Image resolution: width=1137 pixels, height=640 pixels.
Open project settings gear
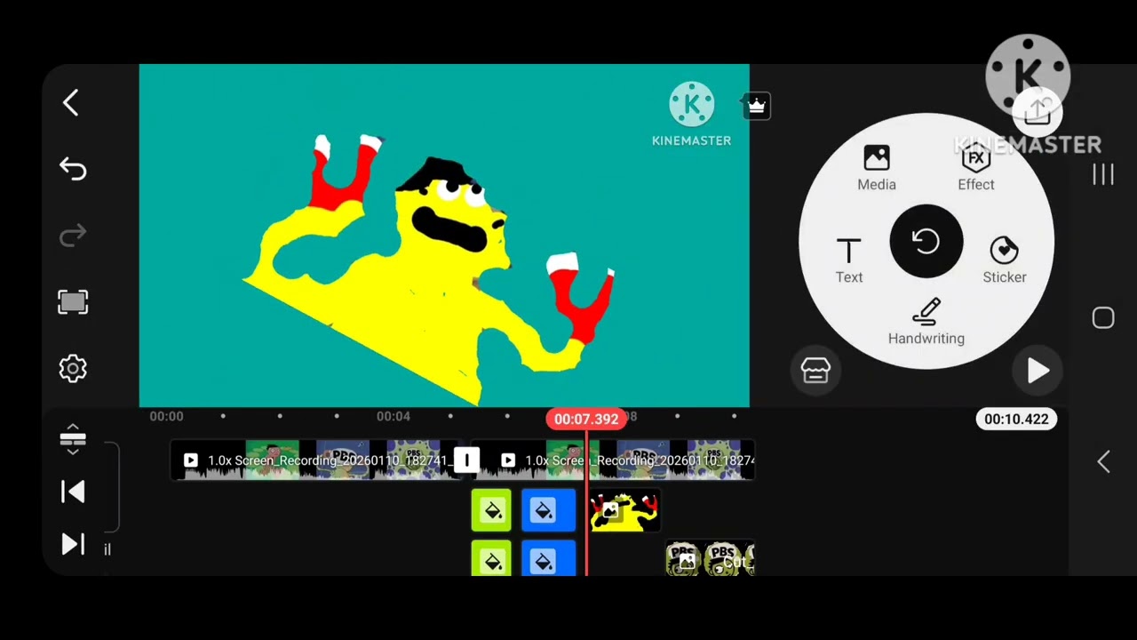pos(73,369)
